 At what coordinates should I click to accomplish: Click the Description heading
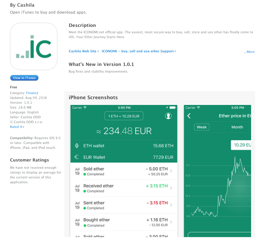(x=82, y=25)
